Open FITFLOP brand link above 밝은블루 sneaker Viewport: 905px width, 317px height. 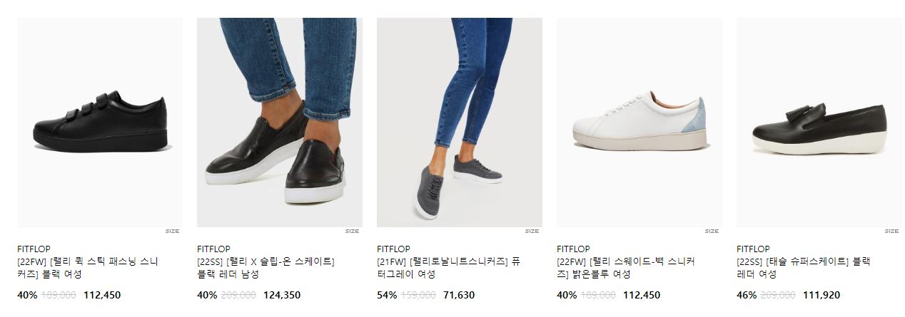(573, 249)
